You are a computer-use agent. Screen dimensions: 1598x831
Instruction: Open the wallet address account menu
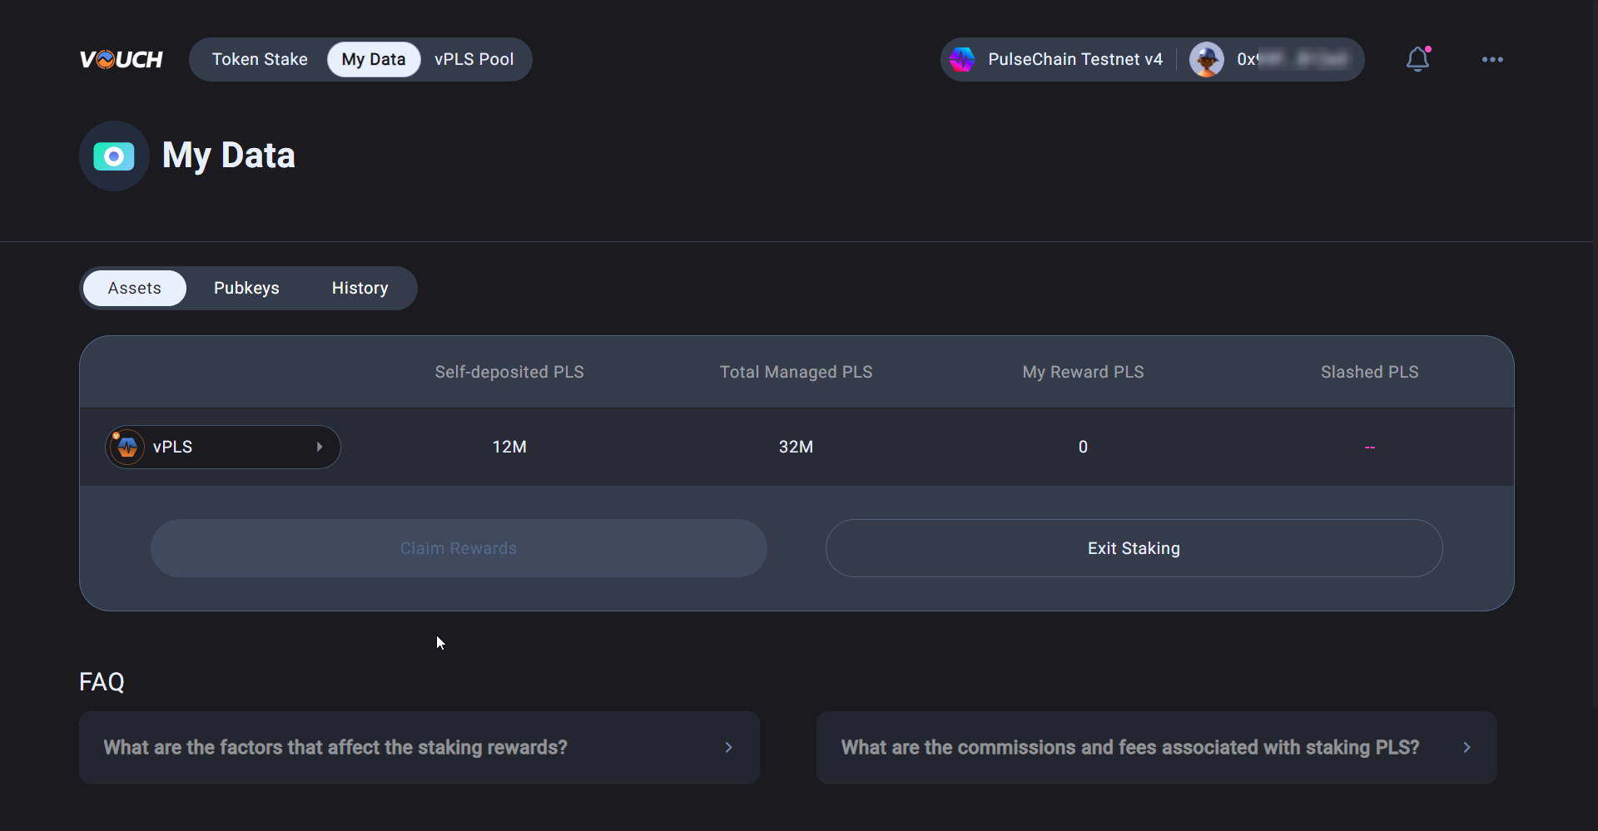point(1272,59)
